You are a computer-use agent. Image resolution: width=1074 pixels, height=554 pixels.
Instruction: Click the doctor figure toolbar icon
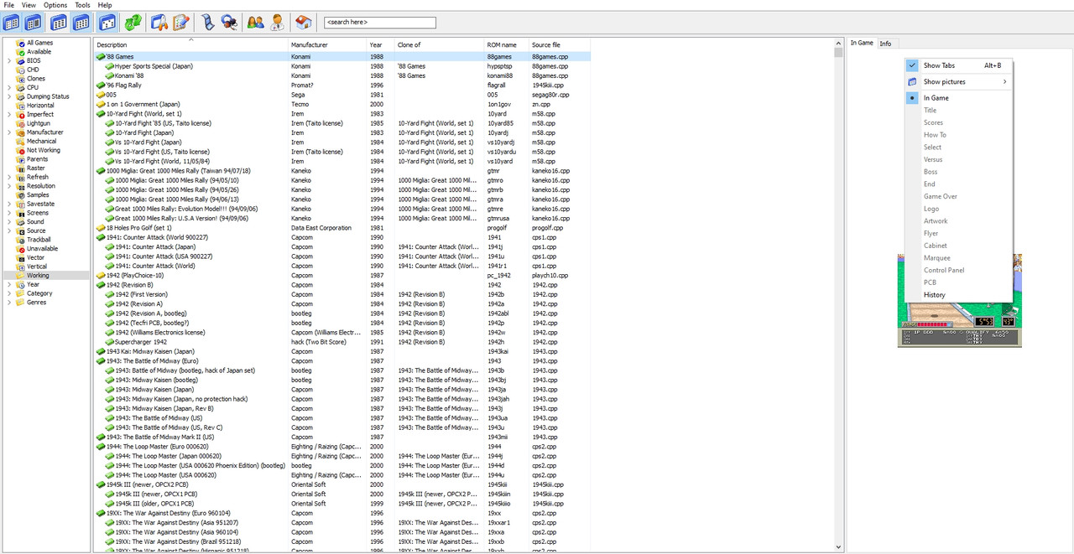click(277, 23)
